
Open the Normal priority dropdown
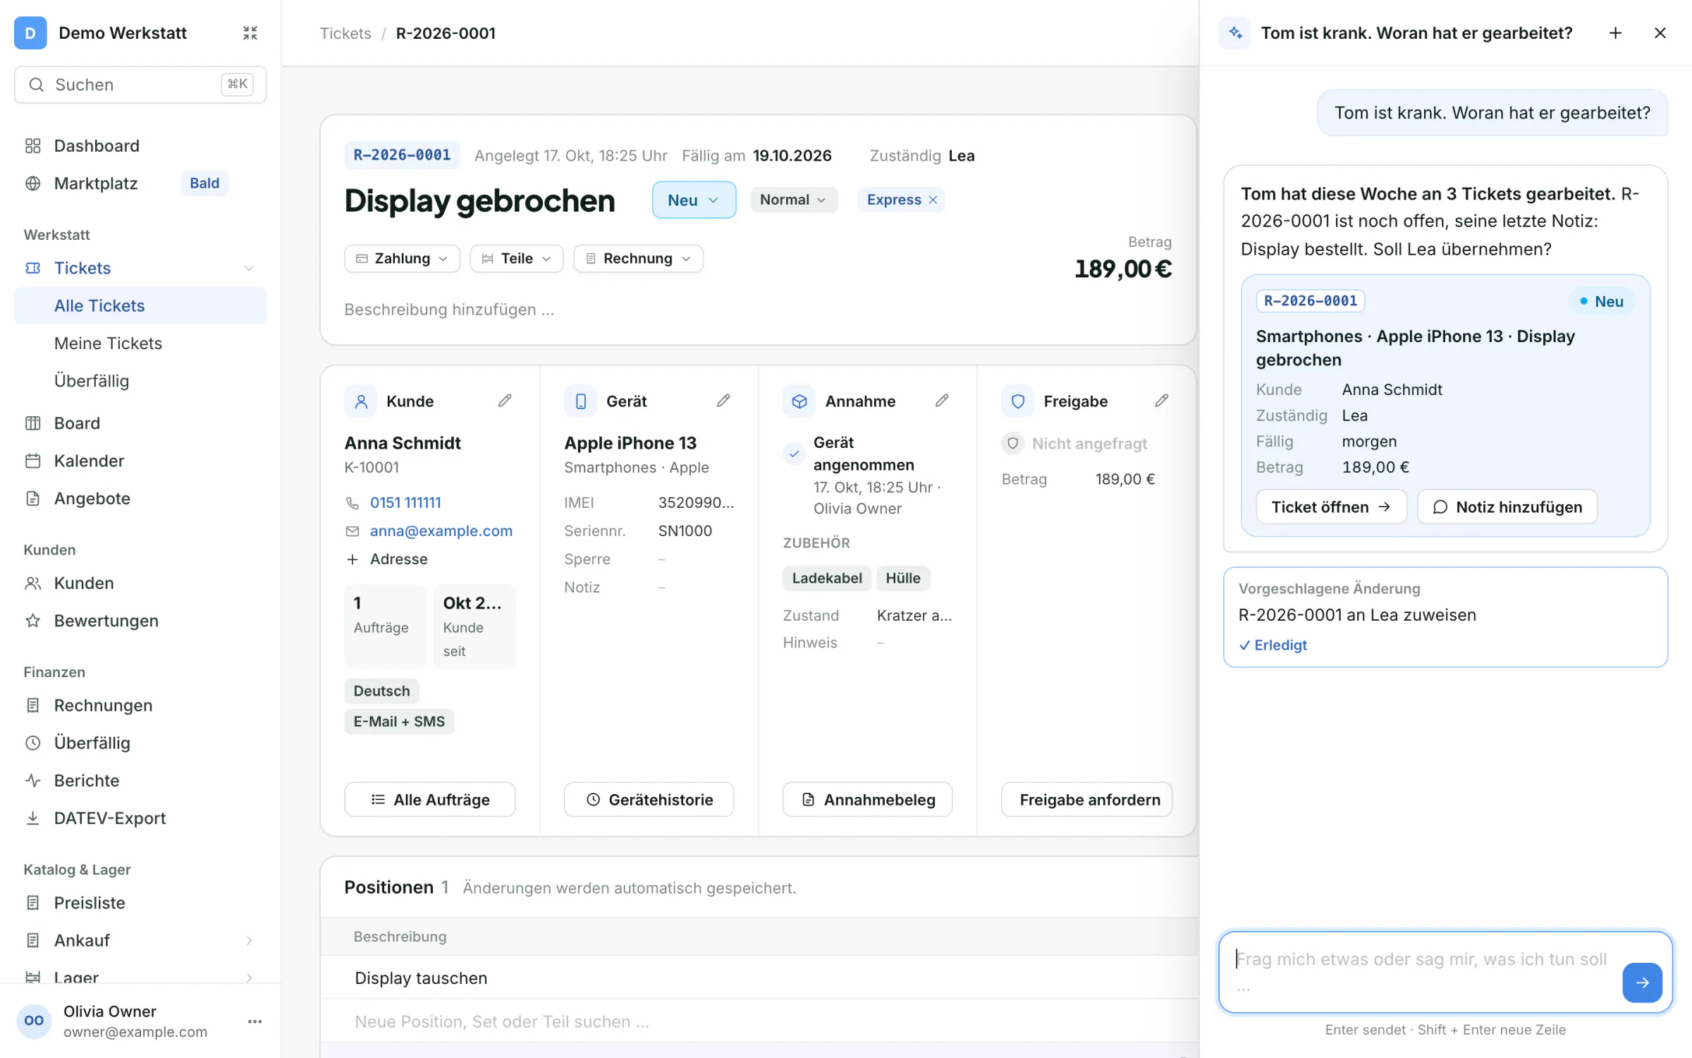[793, 200]
